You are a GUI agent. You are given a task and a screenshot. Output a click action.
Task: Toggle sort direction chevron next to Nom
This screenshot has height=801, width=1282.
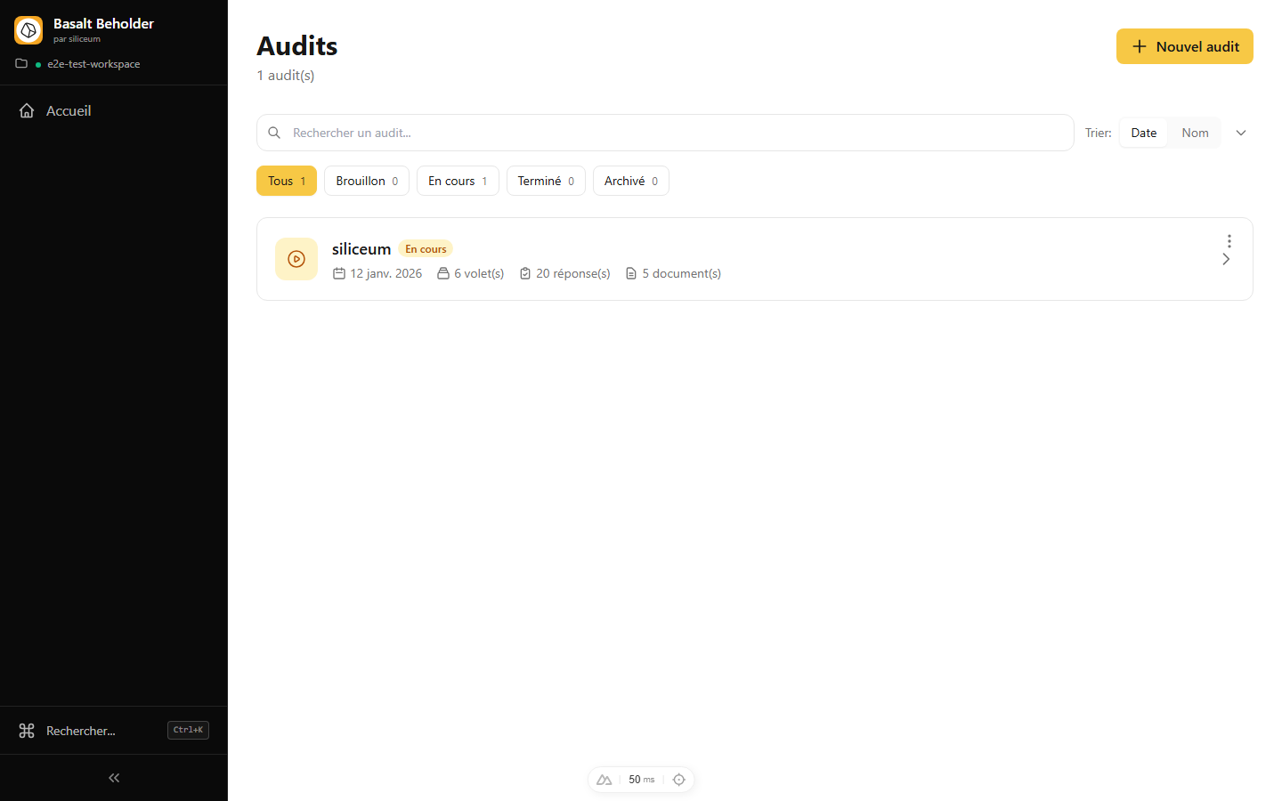tap(1241, 133)
